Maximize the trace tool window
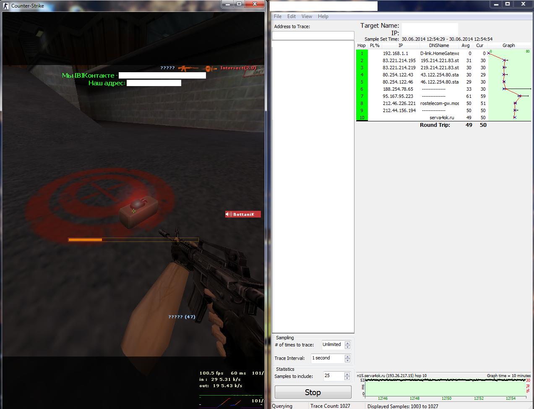The height and width of the screenshot is (409, 534). 507,4
